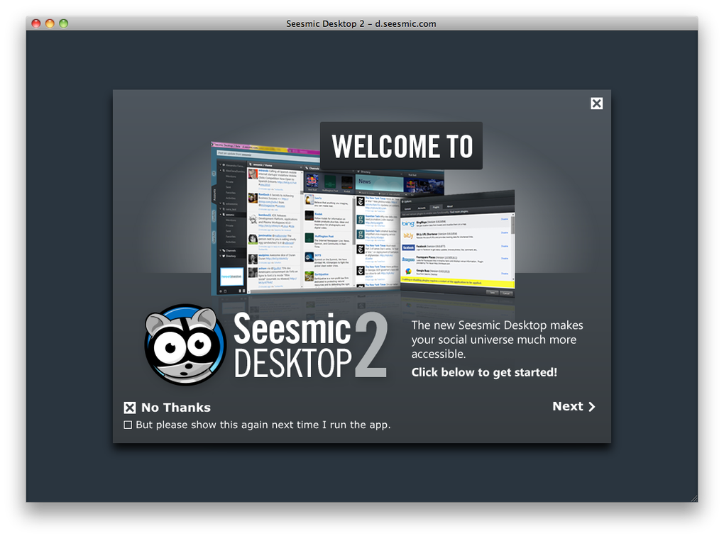The width and height of the screenshot is (724, 538).
Task: Click the WELCOME TO banner
Action: (401, 146)
